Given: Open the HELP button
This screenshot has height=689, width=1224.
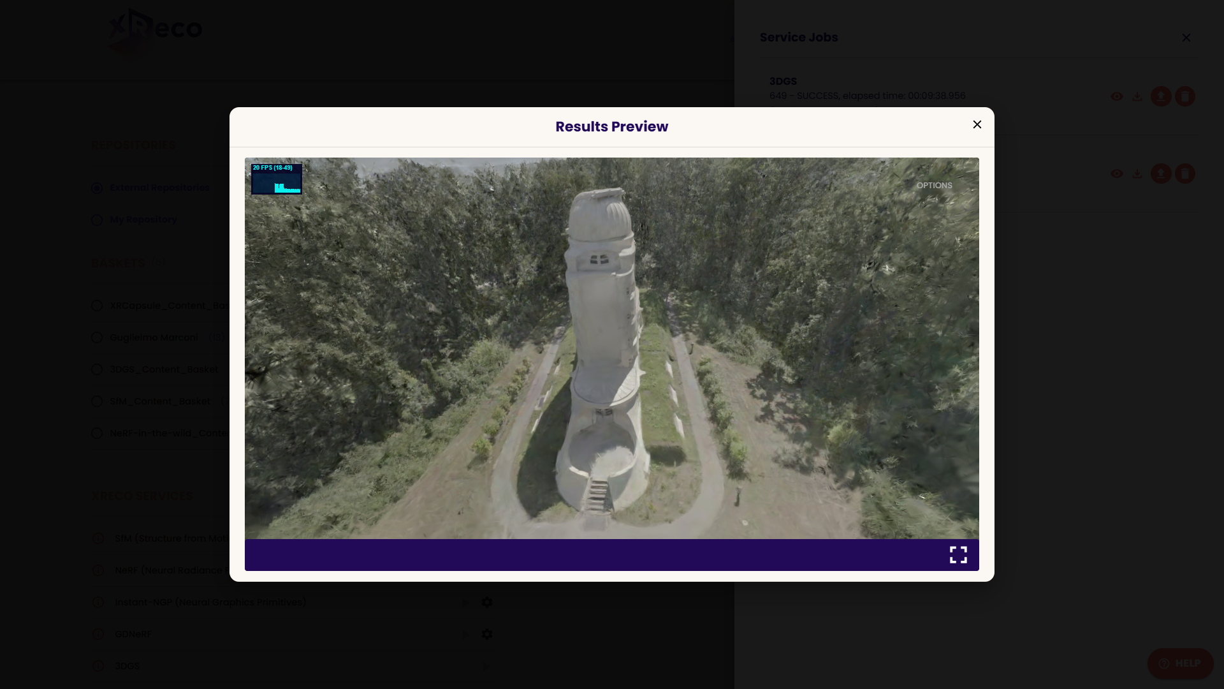Looking at the screenshot, I should 1180,663.
